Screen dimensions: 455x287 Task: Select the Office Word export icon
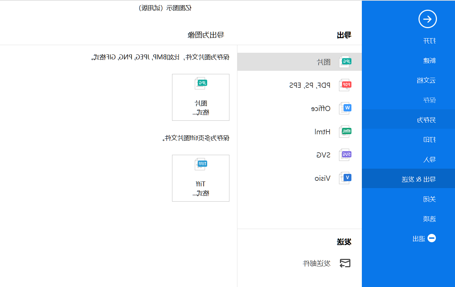(345, 108)
